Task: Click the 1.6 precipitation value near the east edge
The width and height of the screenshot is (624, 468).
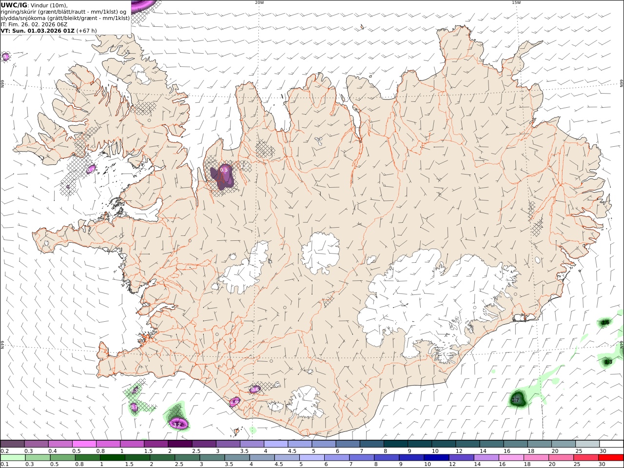Action: (x=605, y=322)
